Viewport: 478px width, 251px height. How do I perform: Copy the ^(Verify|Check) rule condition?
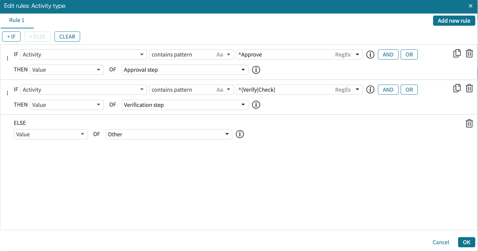click(x=457, y=88)
